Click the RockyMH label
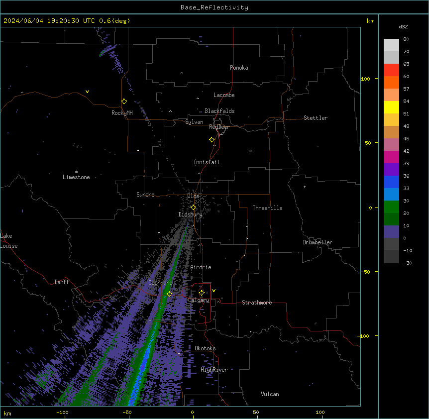 pyautogui.click(x=122, y=113)
